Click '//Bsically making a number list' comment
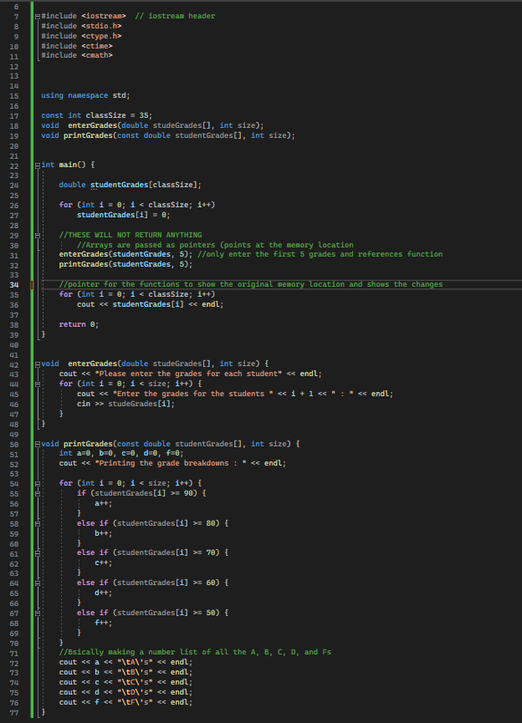This screenshot has width=522, height=723. (195, 652)
